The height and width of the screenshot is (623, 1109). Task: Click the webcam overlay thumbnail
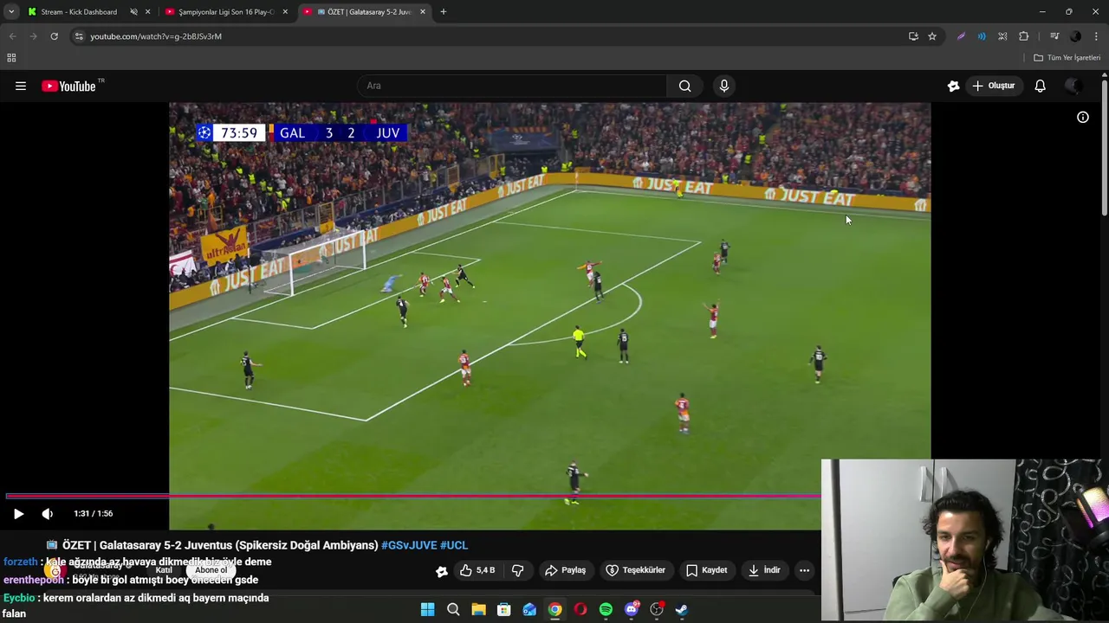964,540
